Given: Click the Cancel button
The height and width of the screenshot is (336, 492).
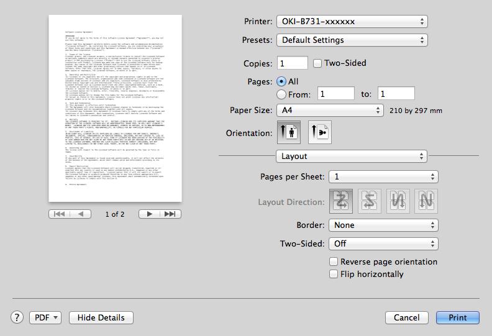Looking at the screenshot, I should coord(407,317).
